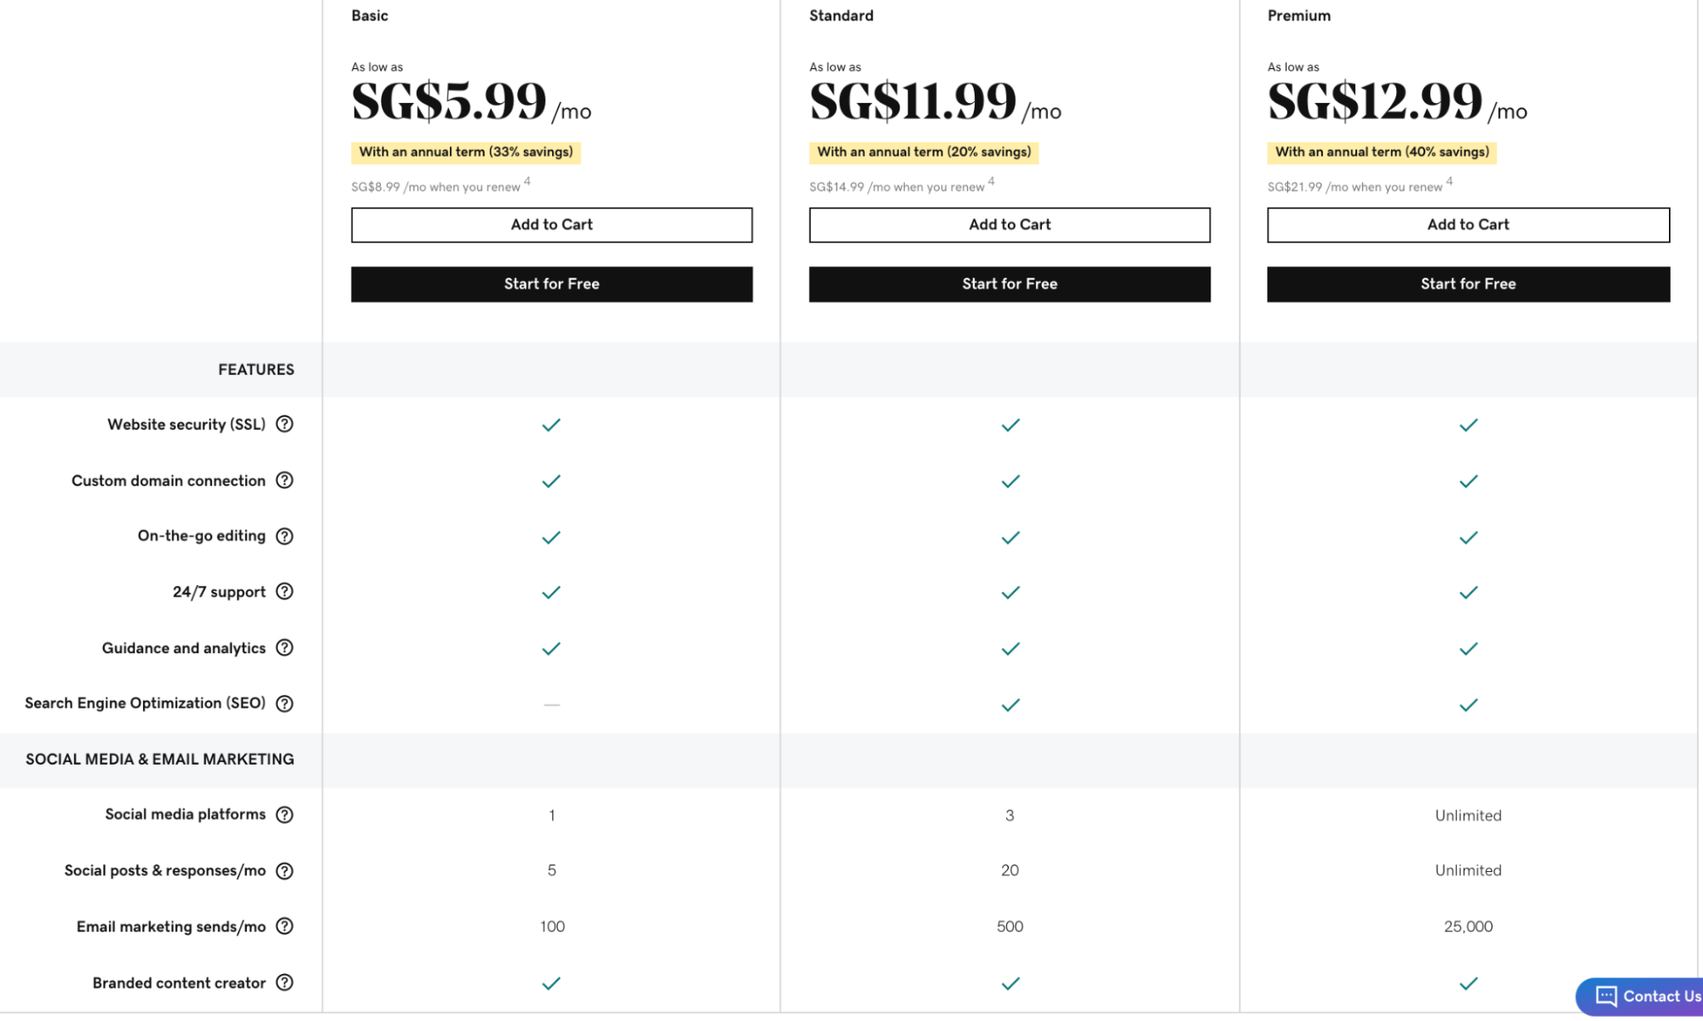This screenshot has width=1703, height=1021.
Task: Open help icon beside On-the-go editing
Action: 285,536
